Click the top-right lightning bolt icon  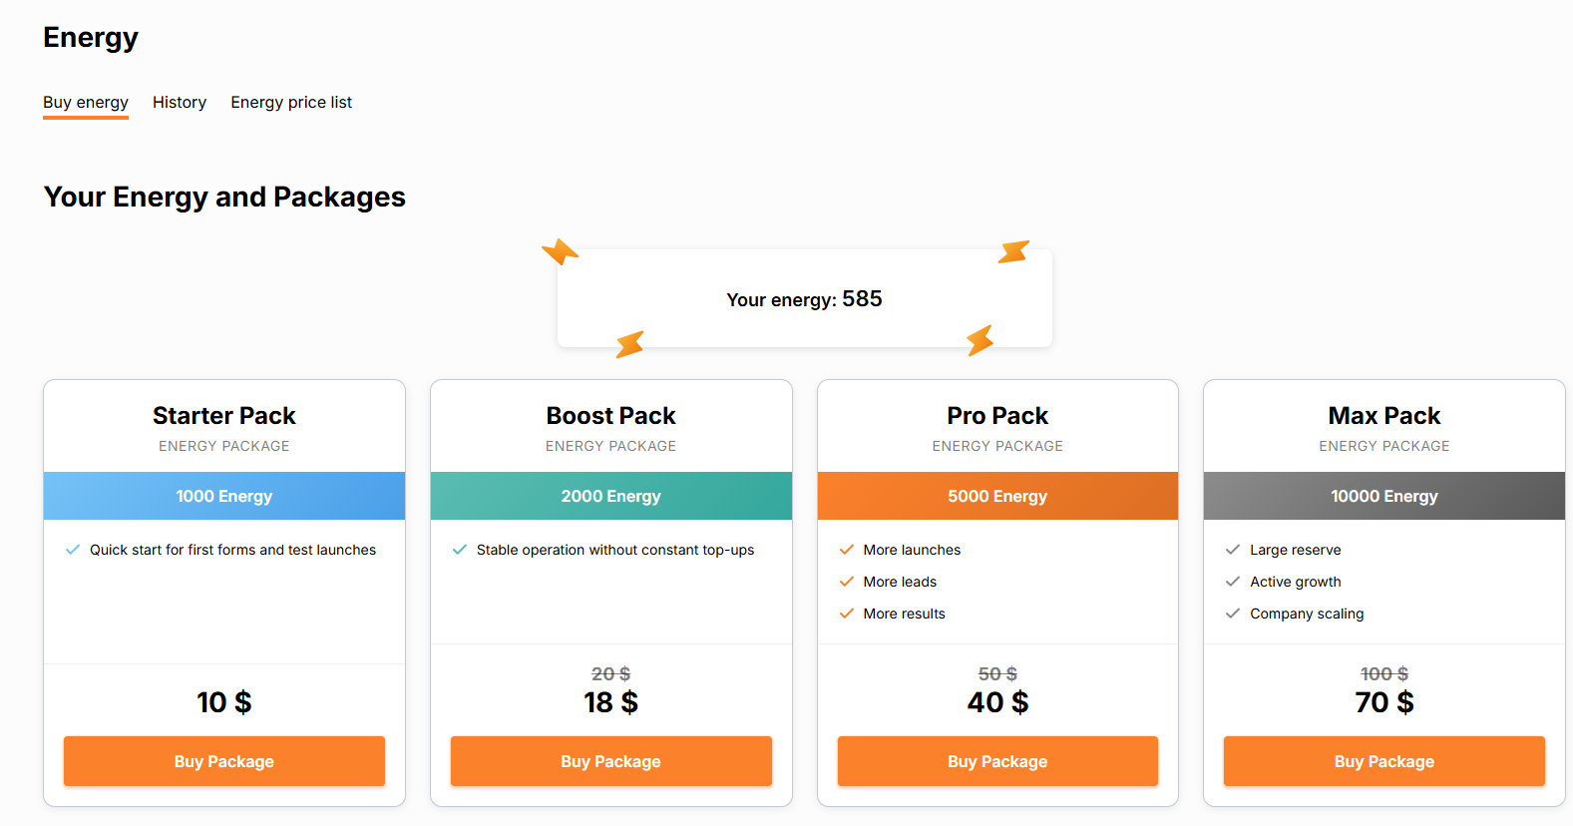pyautogui.click(x=1013, y=251)
